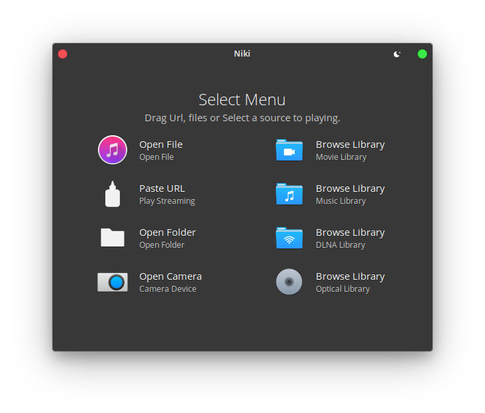Click the red close window button
The image size is (485, 413).
tap(63, 54)
